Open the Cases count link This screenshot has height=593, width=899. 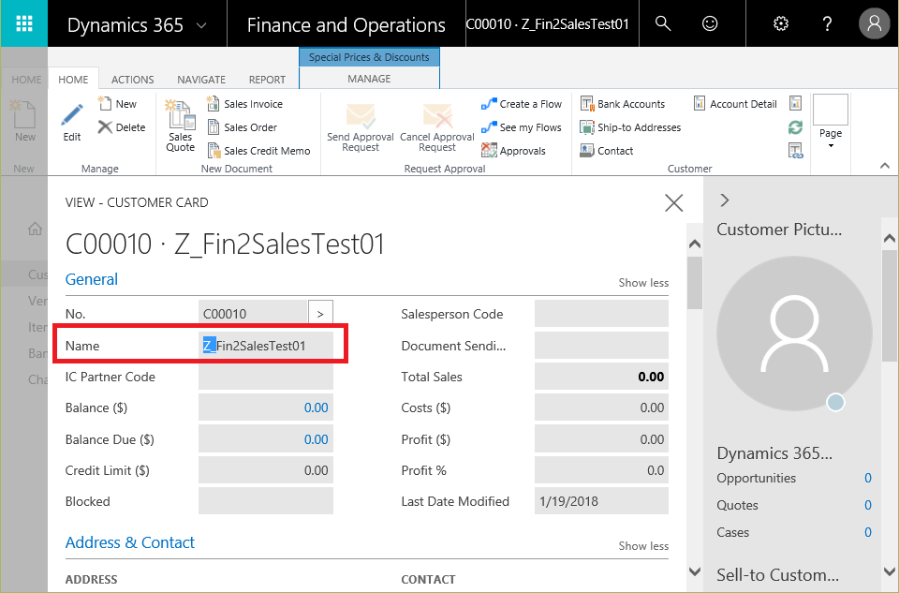pyautogui.click(x=867, y=532)
